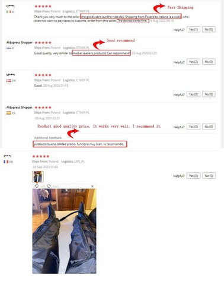This screenshot has width=224, height=297.
Task: Vote No (0) on Finland shopper's review
Action: 209,62
